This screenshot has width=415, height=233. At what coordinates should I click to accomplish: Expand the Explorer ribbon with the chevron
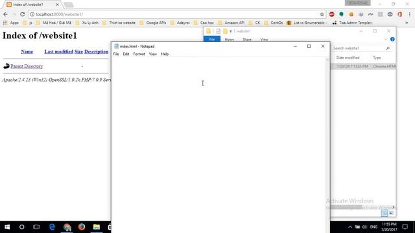pos(386,39)
